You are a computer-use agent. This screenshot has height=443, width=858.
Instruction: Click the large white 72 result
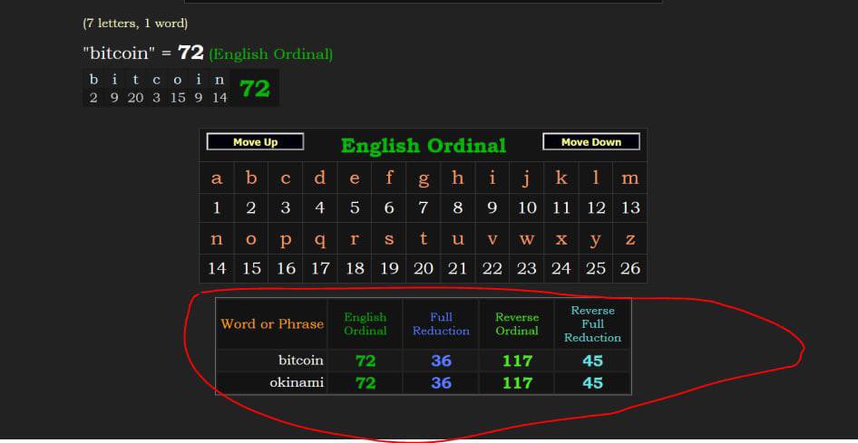[191, 53]
